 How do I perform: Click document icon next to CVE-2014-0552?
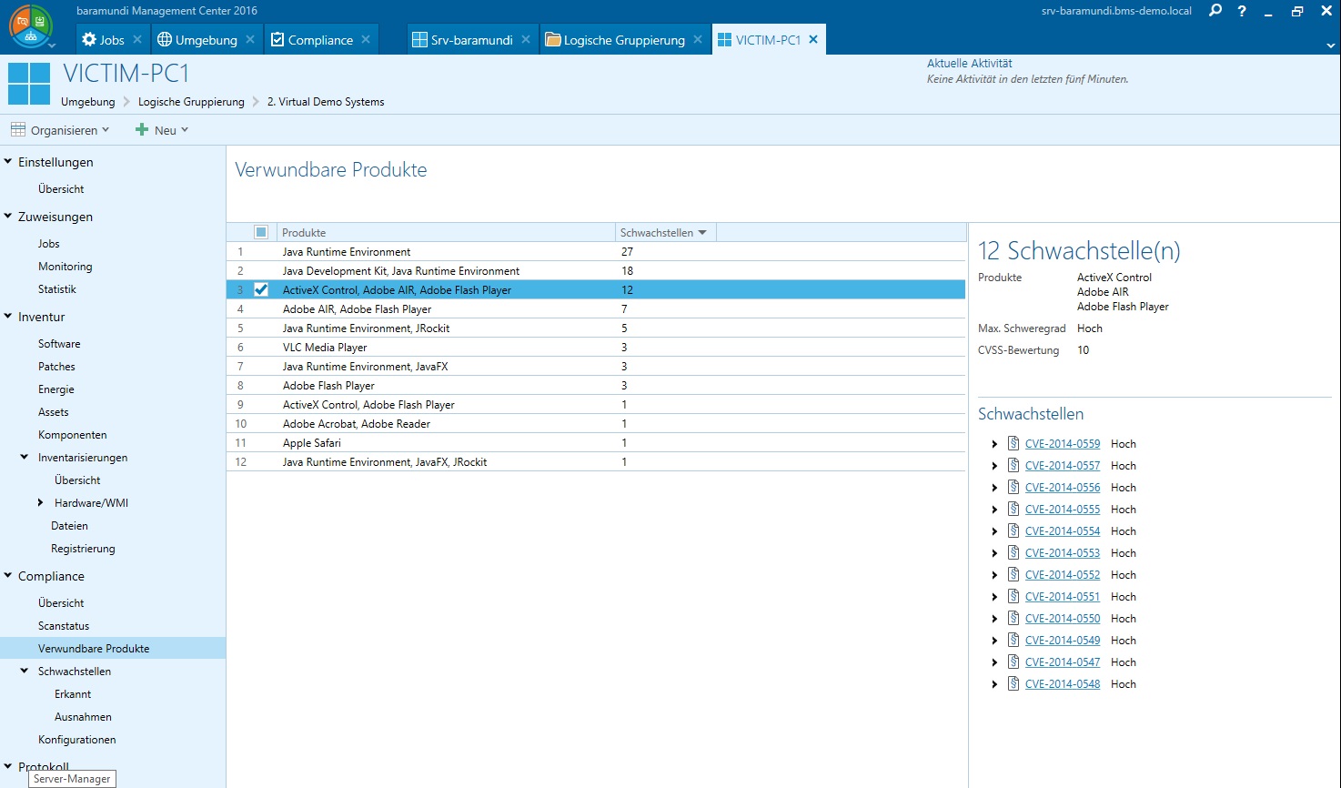pos(1013,574)
